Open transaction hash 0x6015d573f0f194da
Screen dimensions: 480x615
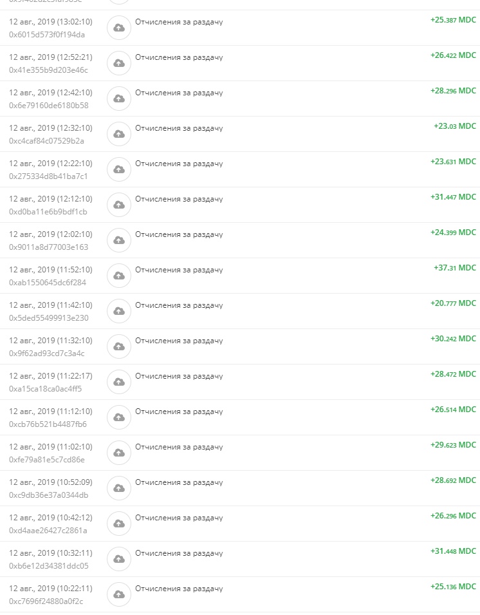click(x=47, y=35)
